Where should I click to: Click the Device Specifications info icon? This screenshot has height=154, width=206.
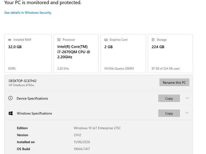11,98
